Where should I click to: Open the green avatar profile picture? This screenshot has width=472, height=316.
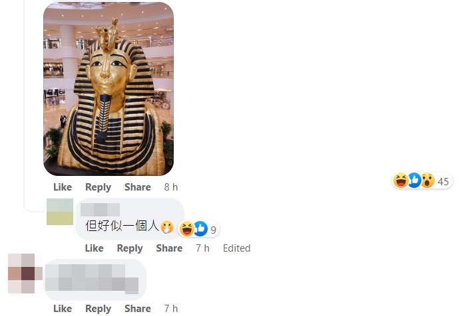[60, 212]
